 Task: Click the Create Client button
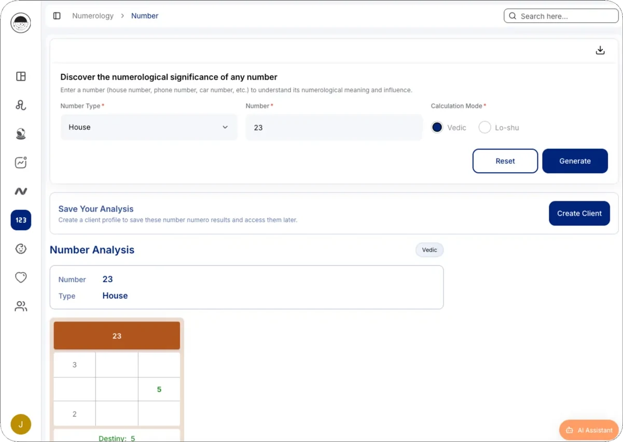[x=579, y=213]
